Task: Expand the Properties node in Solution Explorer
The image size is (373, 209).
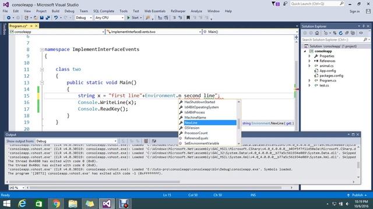Action: click(309, 56)
